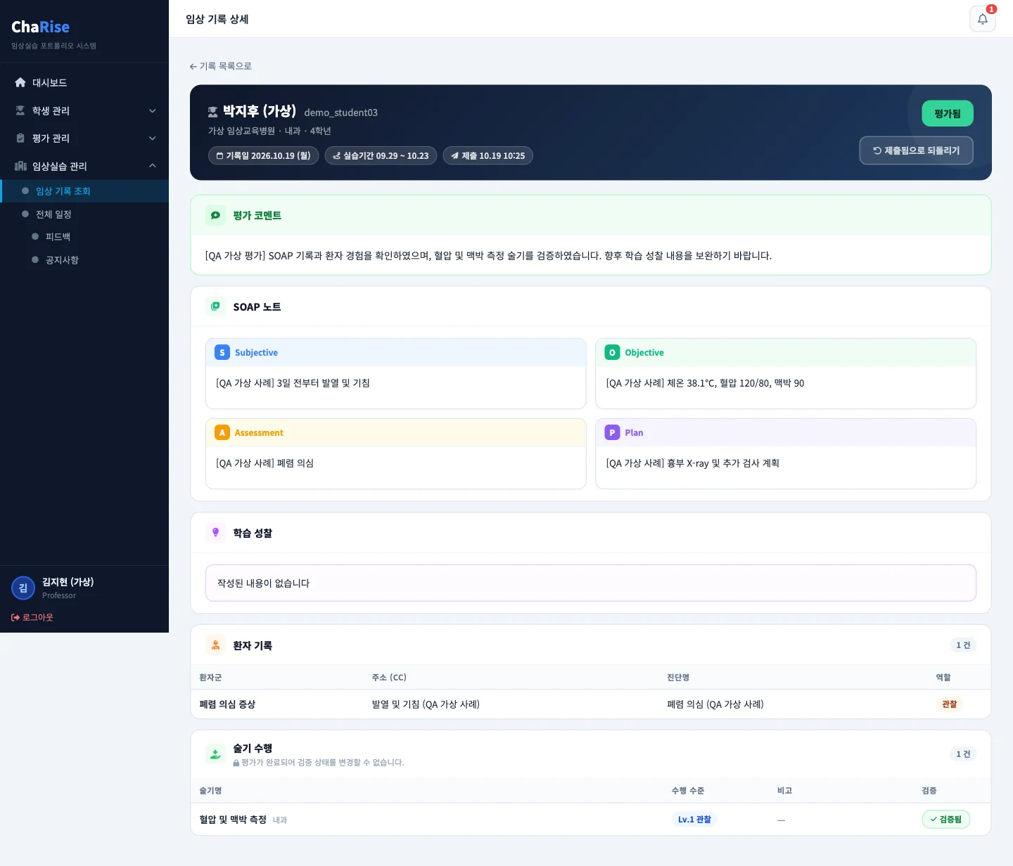Image resolution: width=1013 pixels, height=866 pixels.
Task: Click 제출됨으로 되돌리기 button
Action: 916,150
